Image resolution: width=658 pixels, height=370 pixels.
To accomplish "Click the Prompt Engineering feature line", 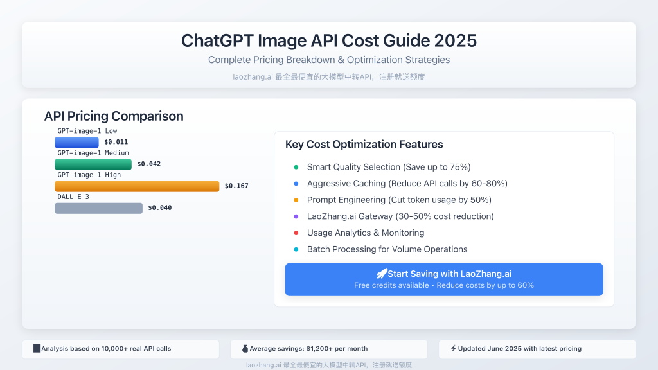I will click(399, 200).
